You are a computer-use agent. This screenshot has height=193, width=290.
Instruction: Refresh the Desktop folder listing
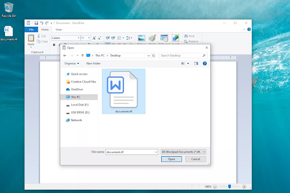155,55
